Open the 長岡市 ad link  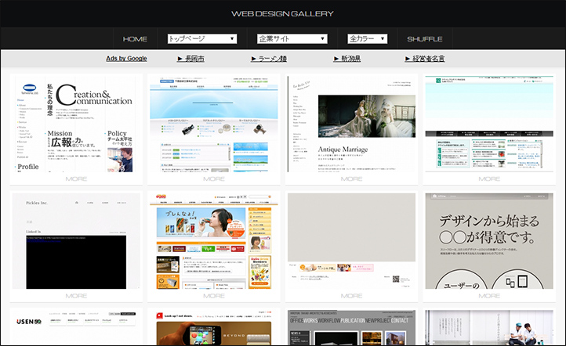191,59
